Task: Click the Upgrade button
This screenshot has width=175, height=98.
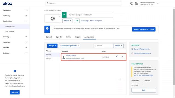Action: point(15,92)
